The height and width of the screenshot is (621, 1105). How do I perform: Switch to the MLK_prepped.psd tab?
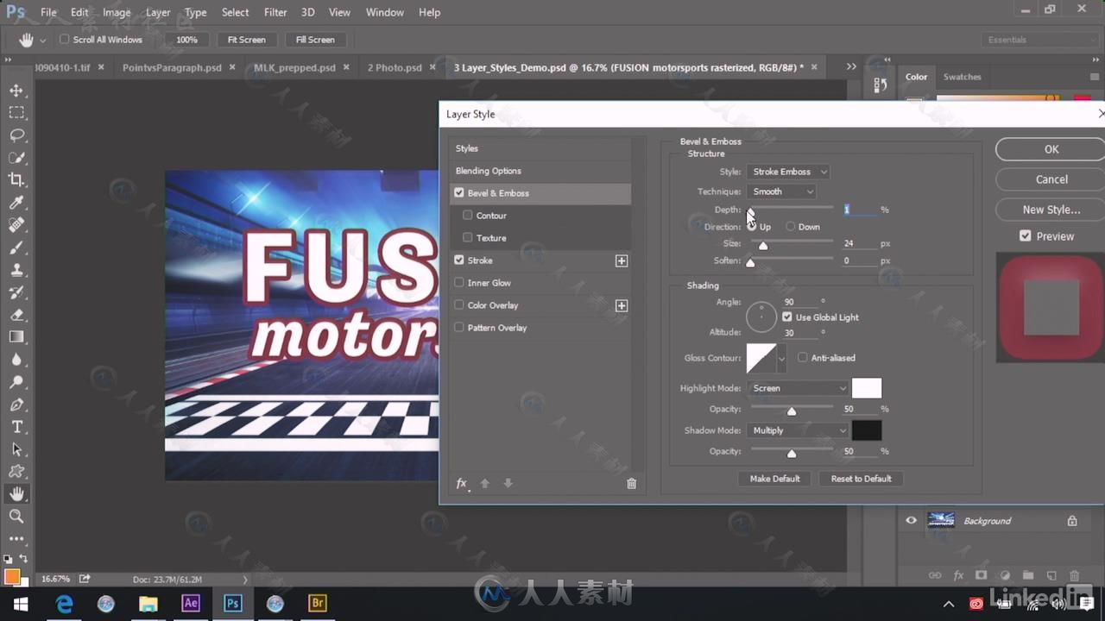tap(294, 67)
